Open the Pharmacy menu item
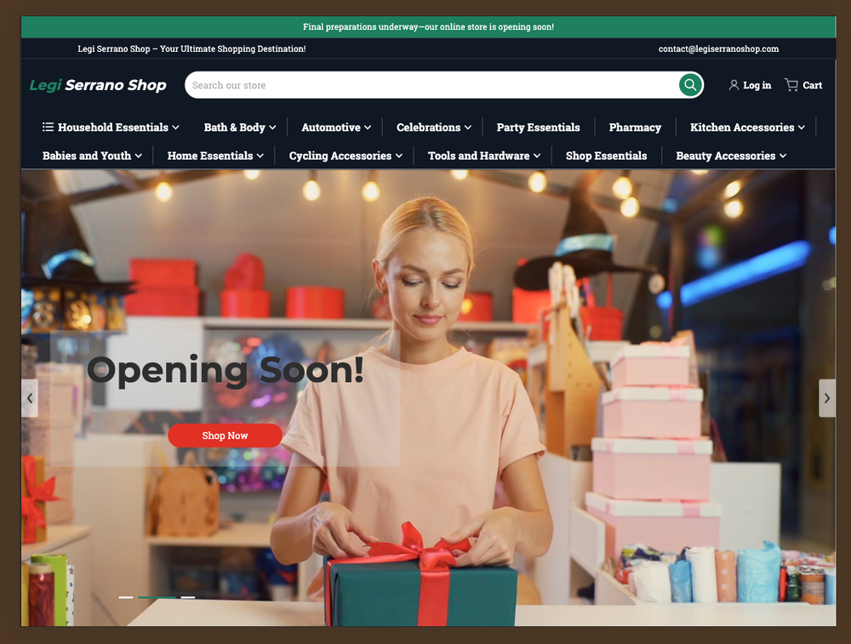Screen dimensions: 851x644 pyautogui.click(x=635, y=128)
